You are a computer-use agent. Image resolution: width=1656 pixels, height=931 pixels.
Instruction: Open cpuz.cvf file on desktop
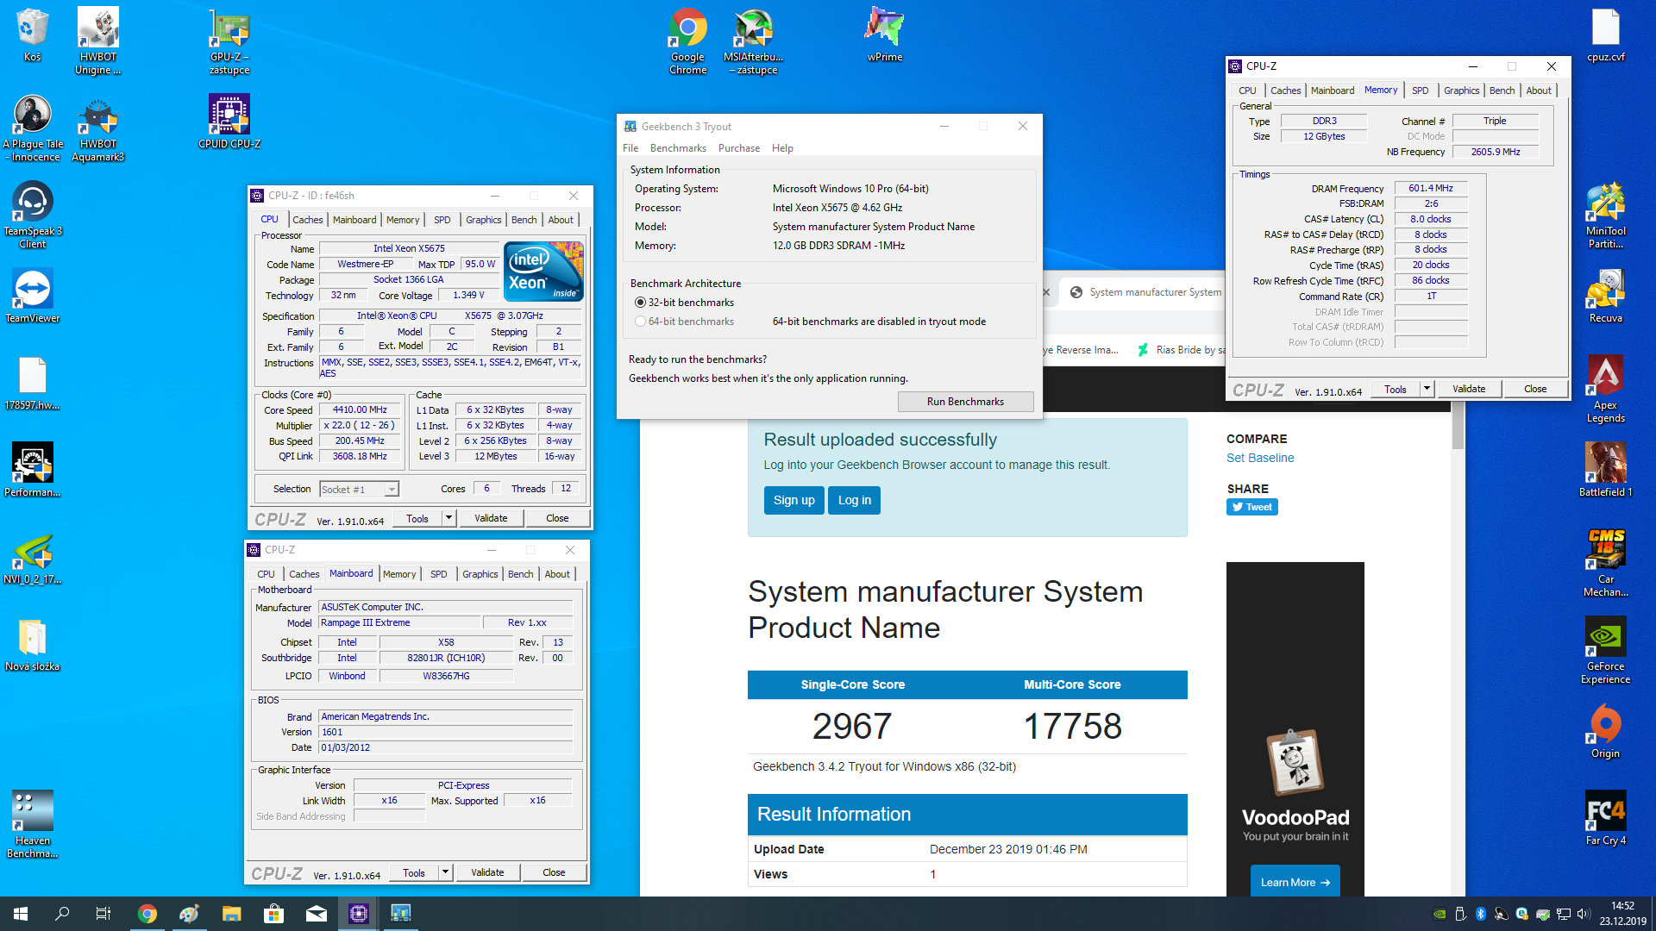click(x=1605, y=34)
